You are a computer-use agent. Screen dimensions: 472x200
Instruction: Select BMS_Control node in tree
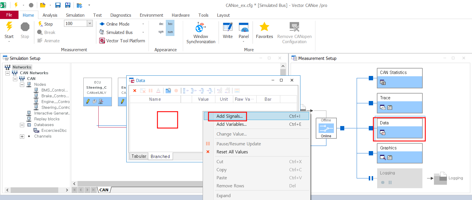pos(55,90)
